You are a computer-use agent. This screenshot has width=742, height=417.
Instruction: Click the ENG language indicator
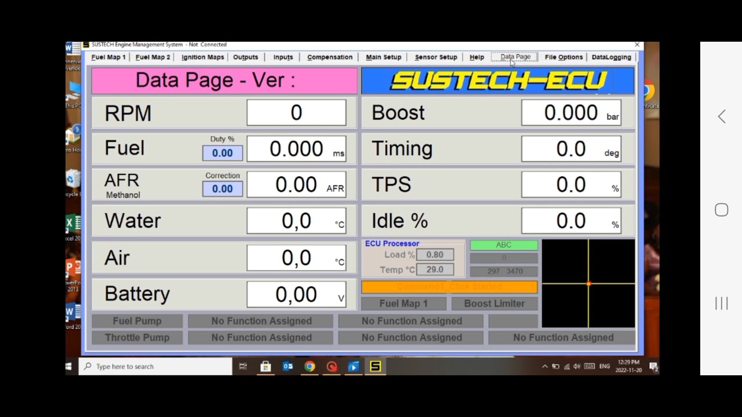point(605,367)
